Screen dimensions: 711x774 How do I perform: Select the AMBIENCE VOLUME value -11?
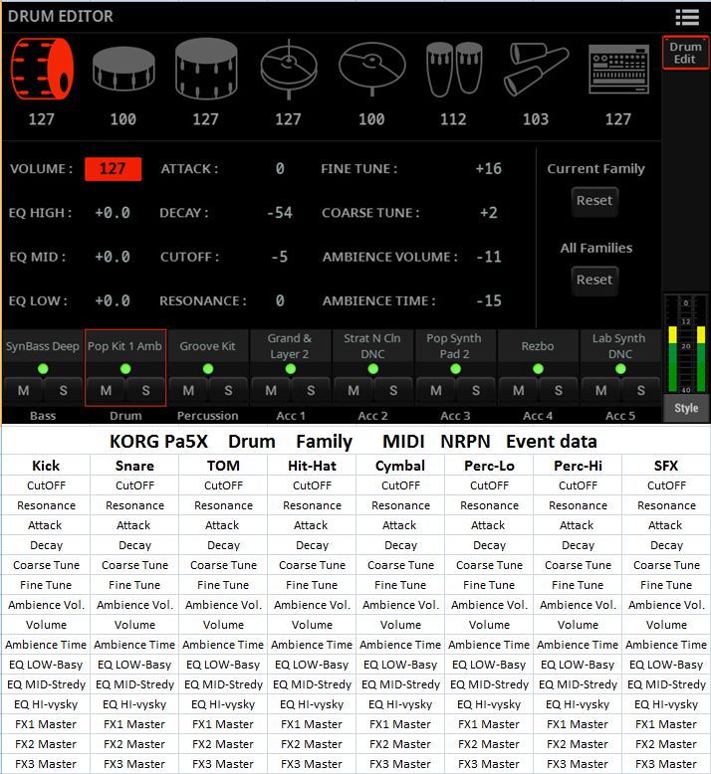(x=488, y=257)
